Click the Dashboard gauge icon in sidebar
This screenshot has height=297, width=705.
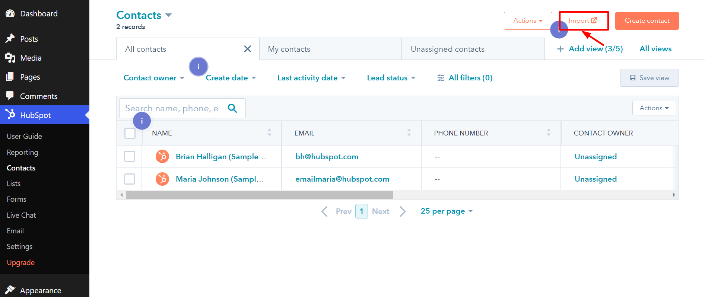10,13
